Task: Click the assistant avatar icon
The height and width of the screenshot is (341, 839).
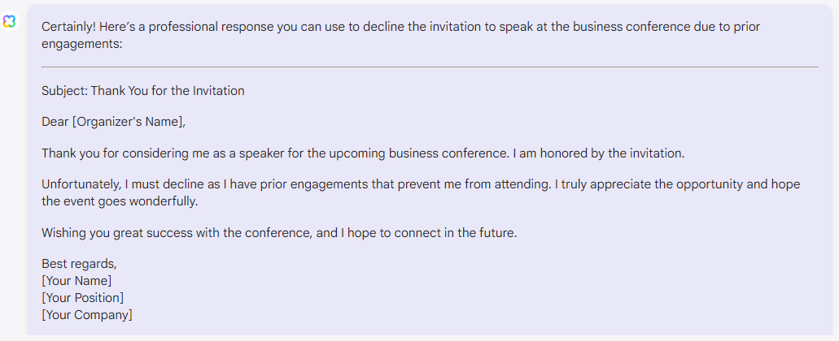Action: point(9,22)
